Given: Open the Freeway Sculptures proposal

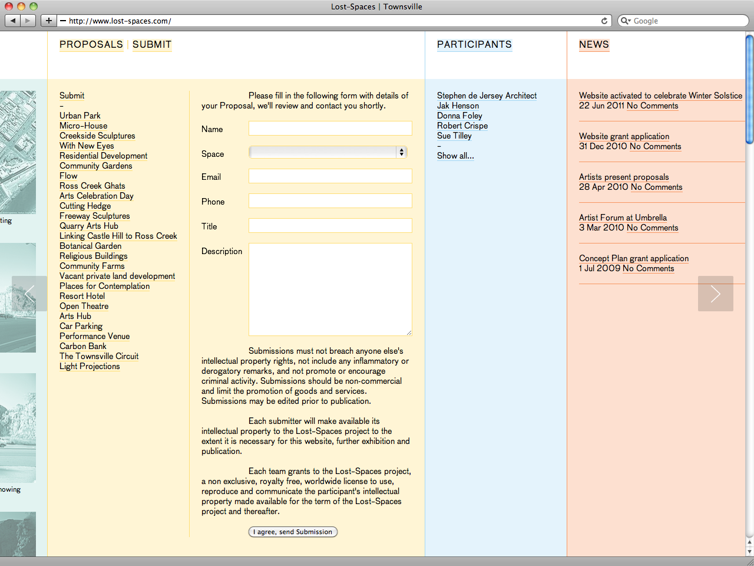Looking at the screenshot, I should click(x=95, y=216).
